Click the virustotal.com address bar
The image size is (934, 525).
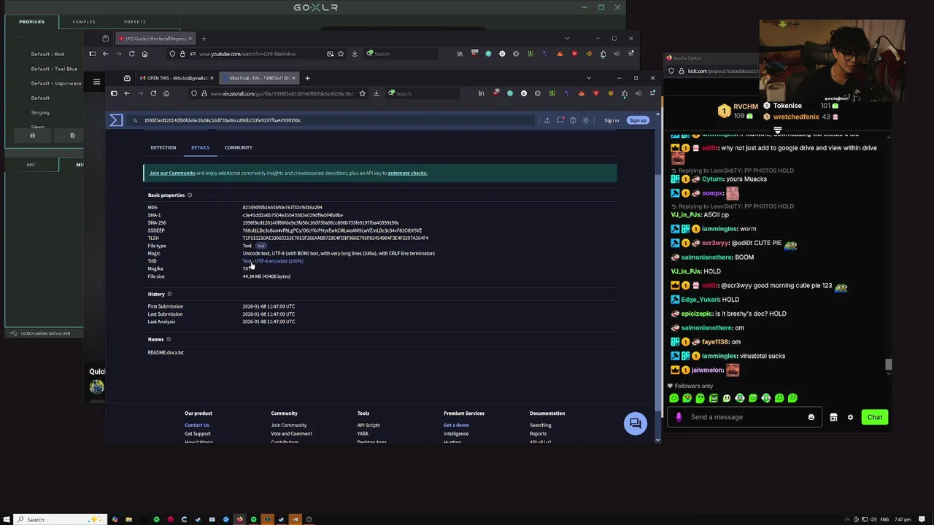[x=279, y=93]
